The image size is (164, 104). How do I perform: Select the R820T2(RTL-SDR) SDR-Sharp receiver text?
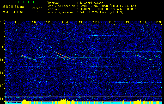[x=108, y=9]
